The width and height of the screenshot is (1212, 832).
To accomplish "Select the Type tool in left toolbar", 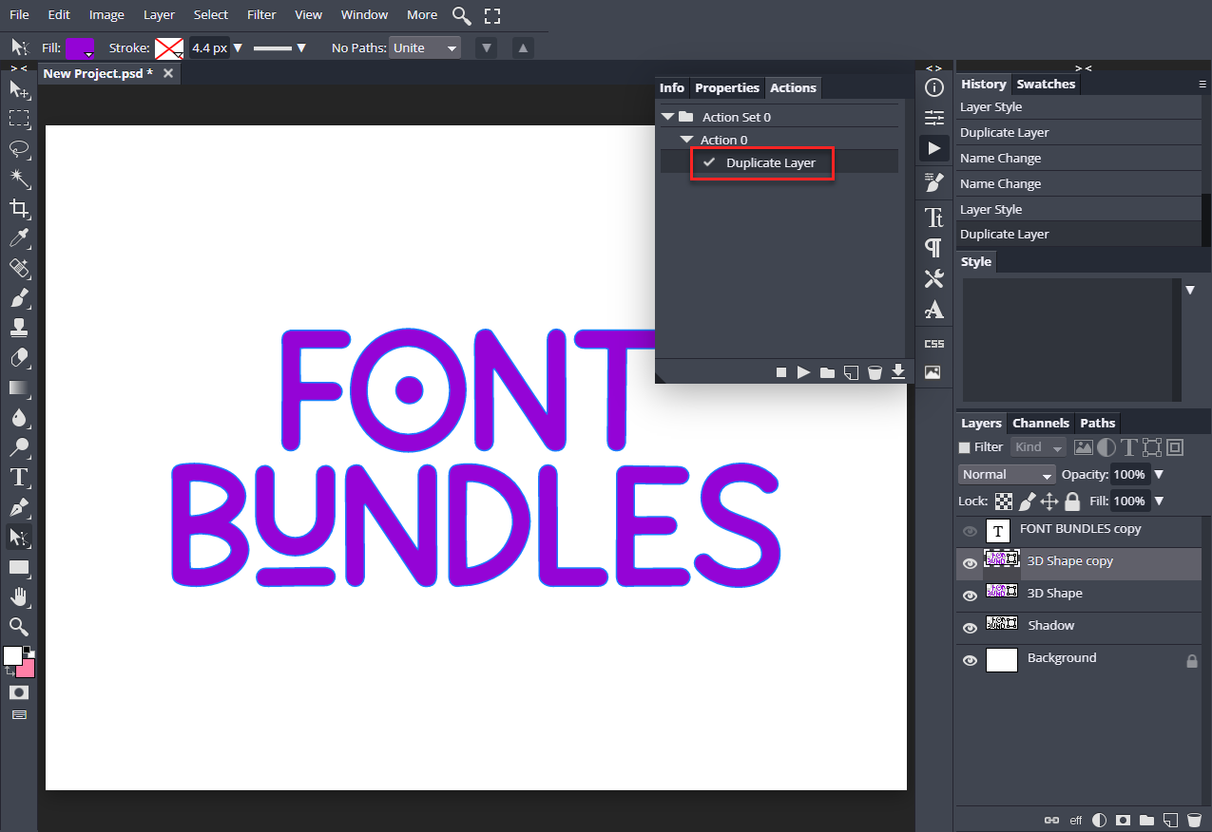I will [19, 477].
